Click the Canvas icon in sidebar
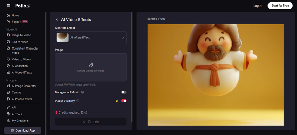 coord(8,92)
